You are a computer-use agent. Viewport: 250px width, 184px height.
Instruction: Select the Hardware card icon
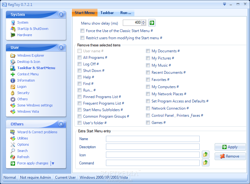click(x=13, y=35)
